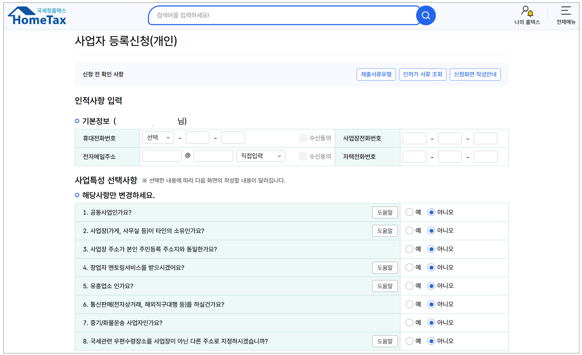Open the 전체메뉴 hamburger icon
This screenshot has width=582, height=355.
(x=565, y=11)
